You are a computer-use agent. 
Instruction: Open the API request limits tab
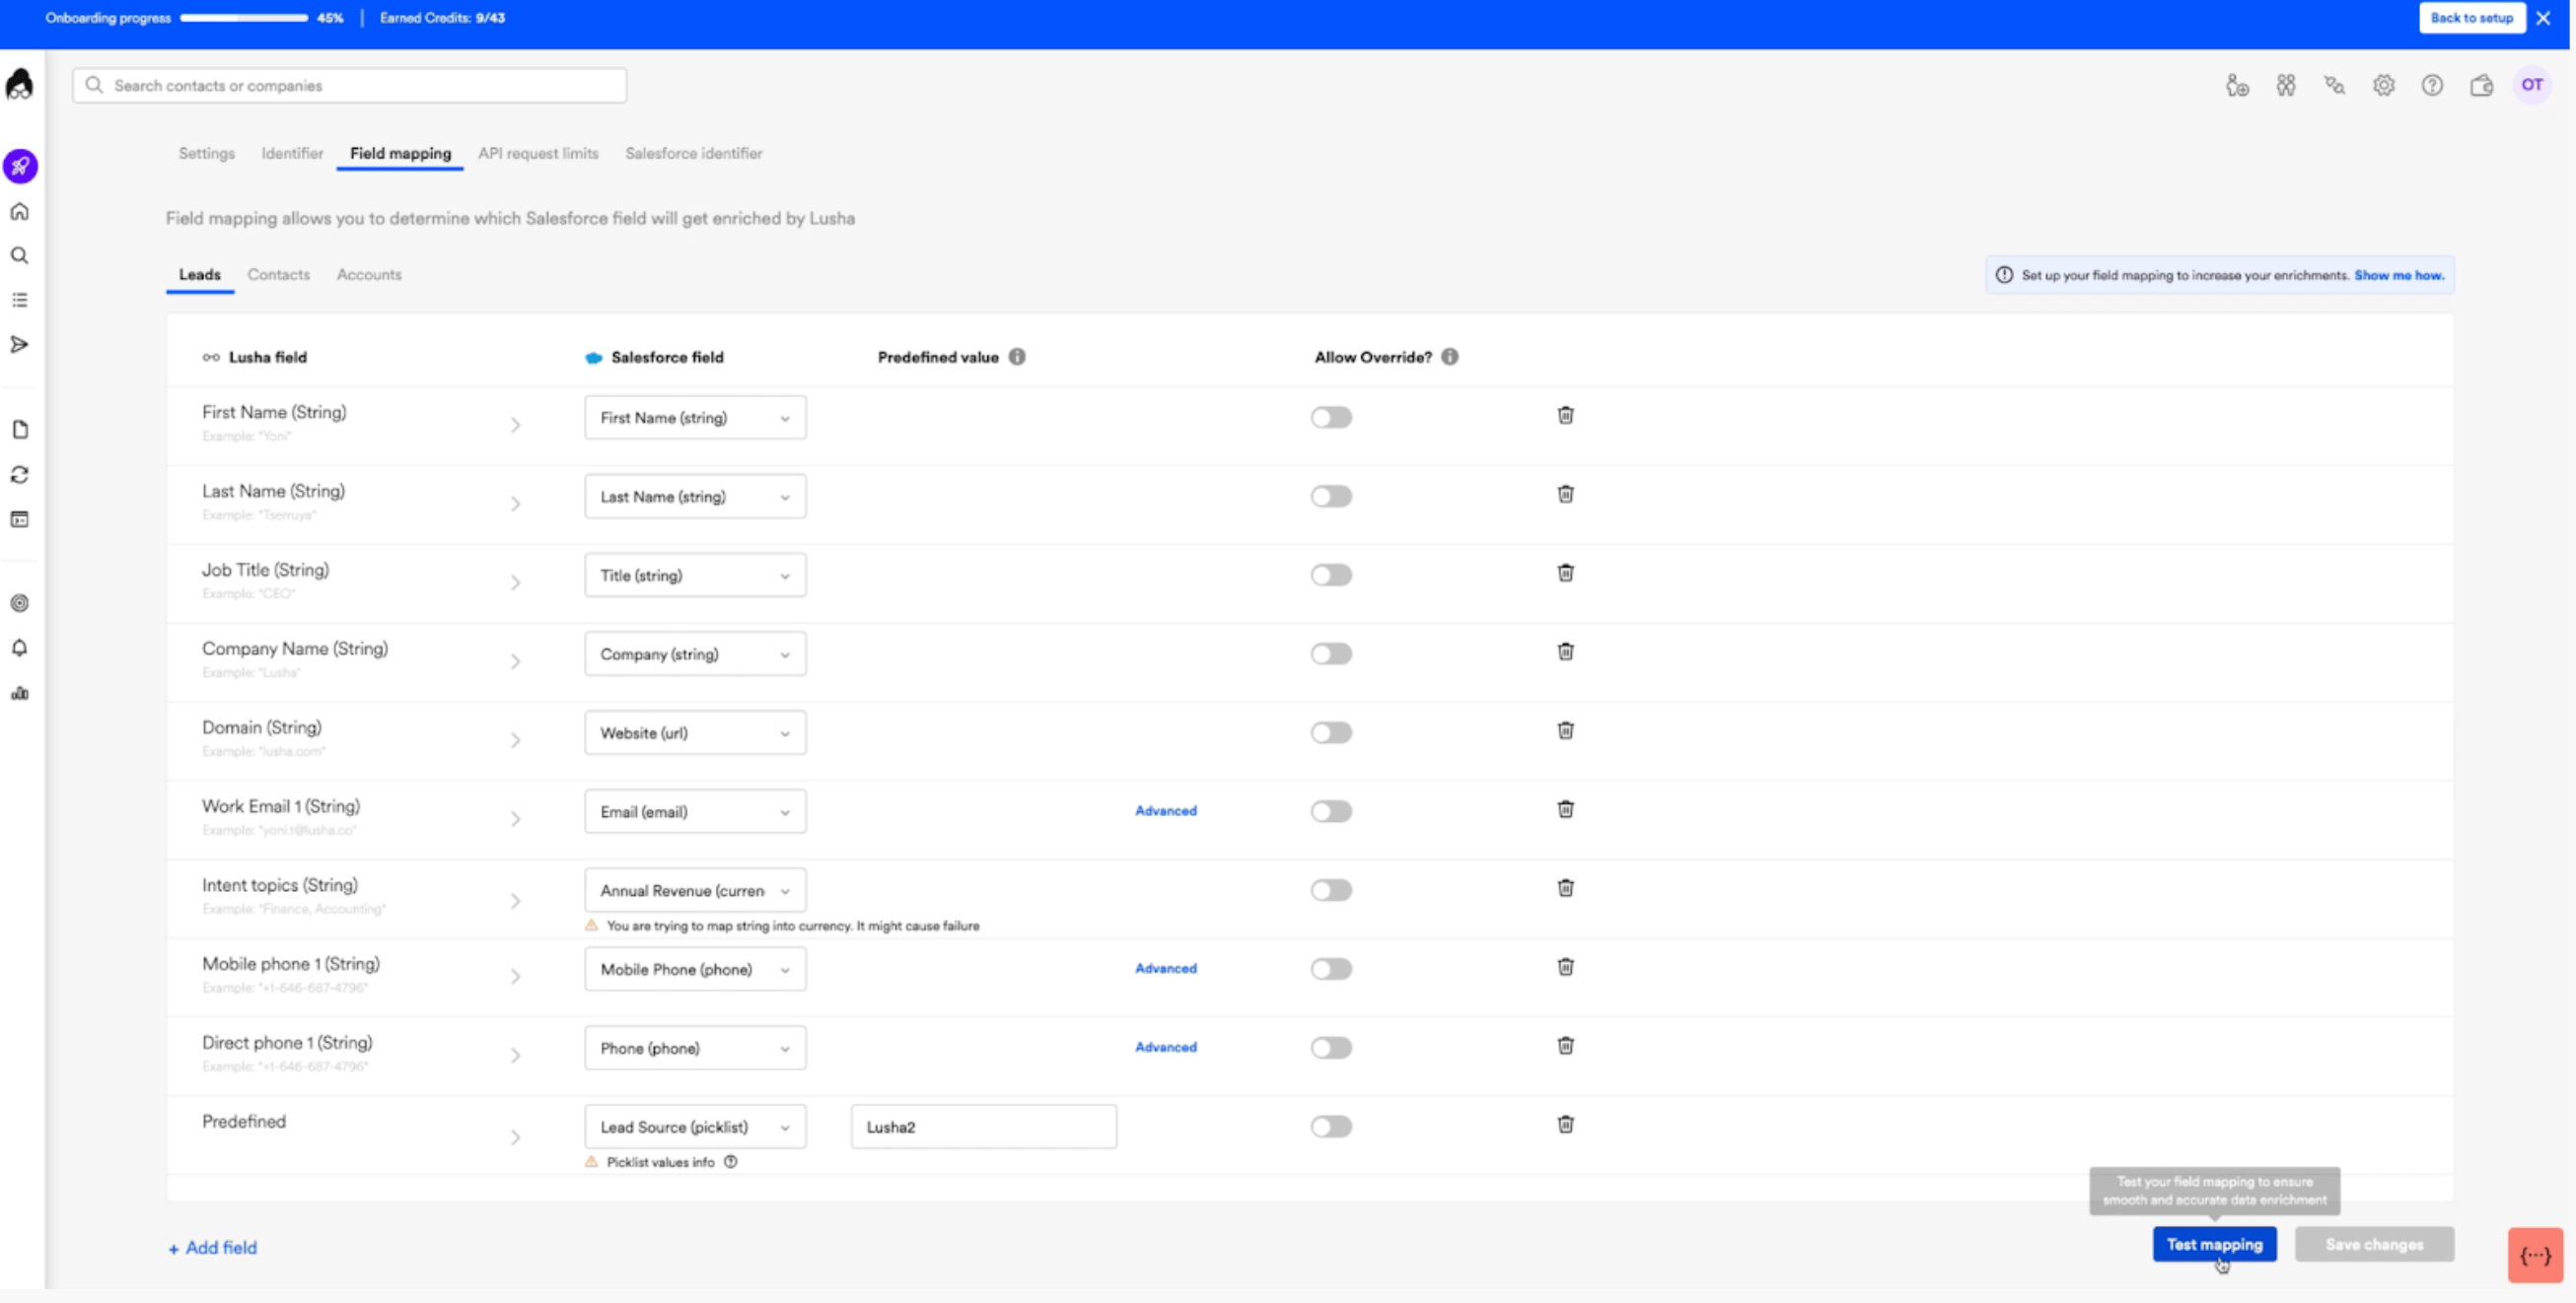coord(538,154)
